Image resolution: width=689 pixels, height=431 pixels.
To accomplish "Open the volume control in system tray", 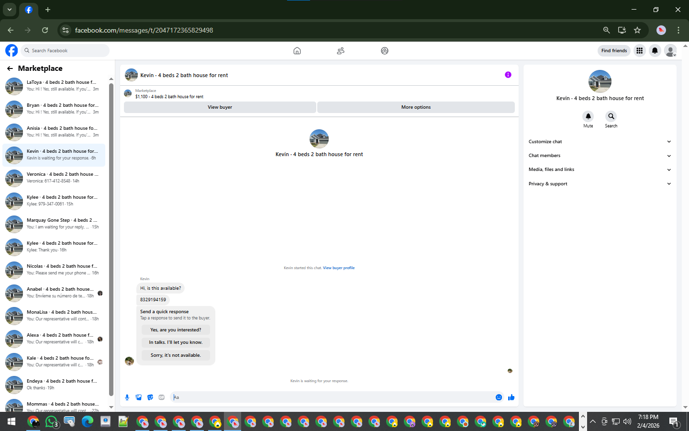I will (x=627, y=422).
